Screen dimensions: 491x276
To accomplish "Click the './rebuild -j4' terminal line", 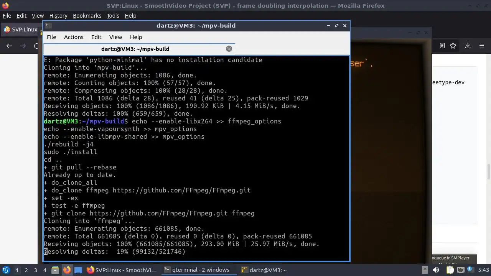I will click(69, 144).
